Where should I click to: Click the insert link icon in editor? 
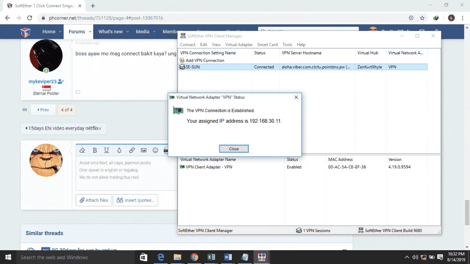pyautogui.click(x=132, y=150)
